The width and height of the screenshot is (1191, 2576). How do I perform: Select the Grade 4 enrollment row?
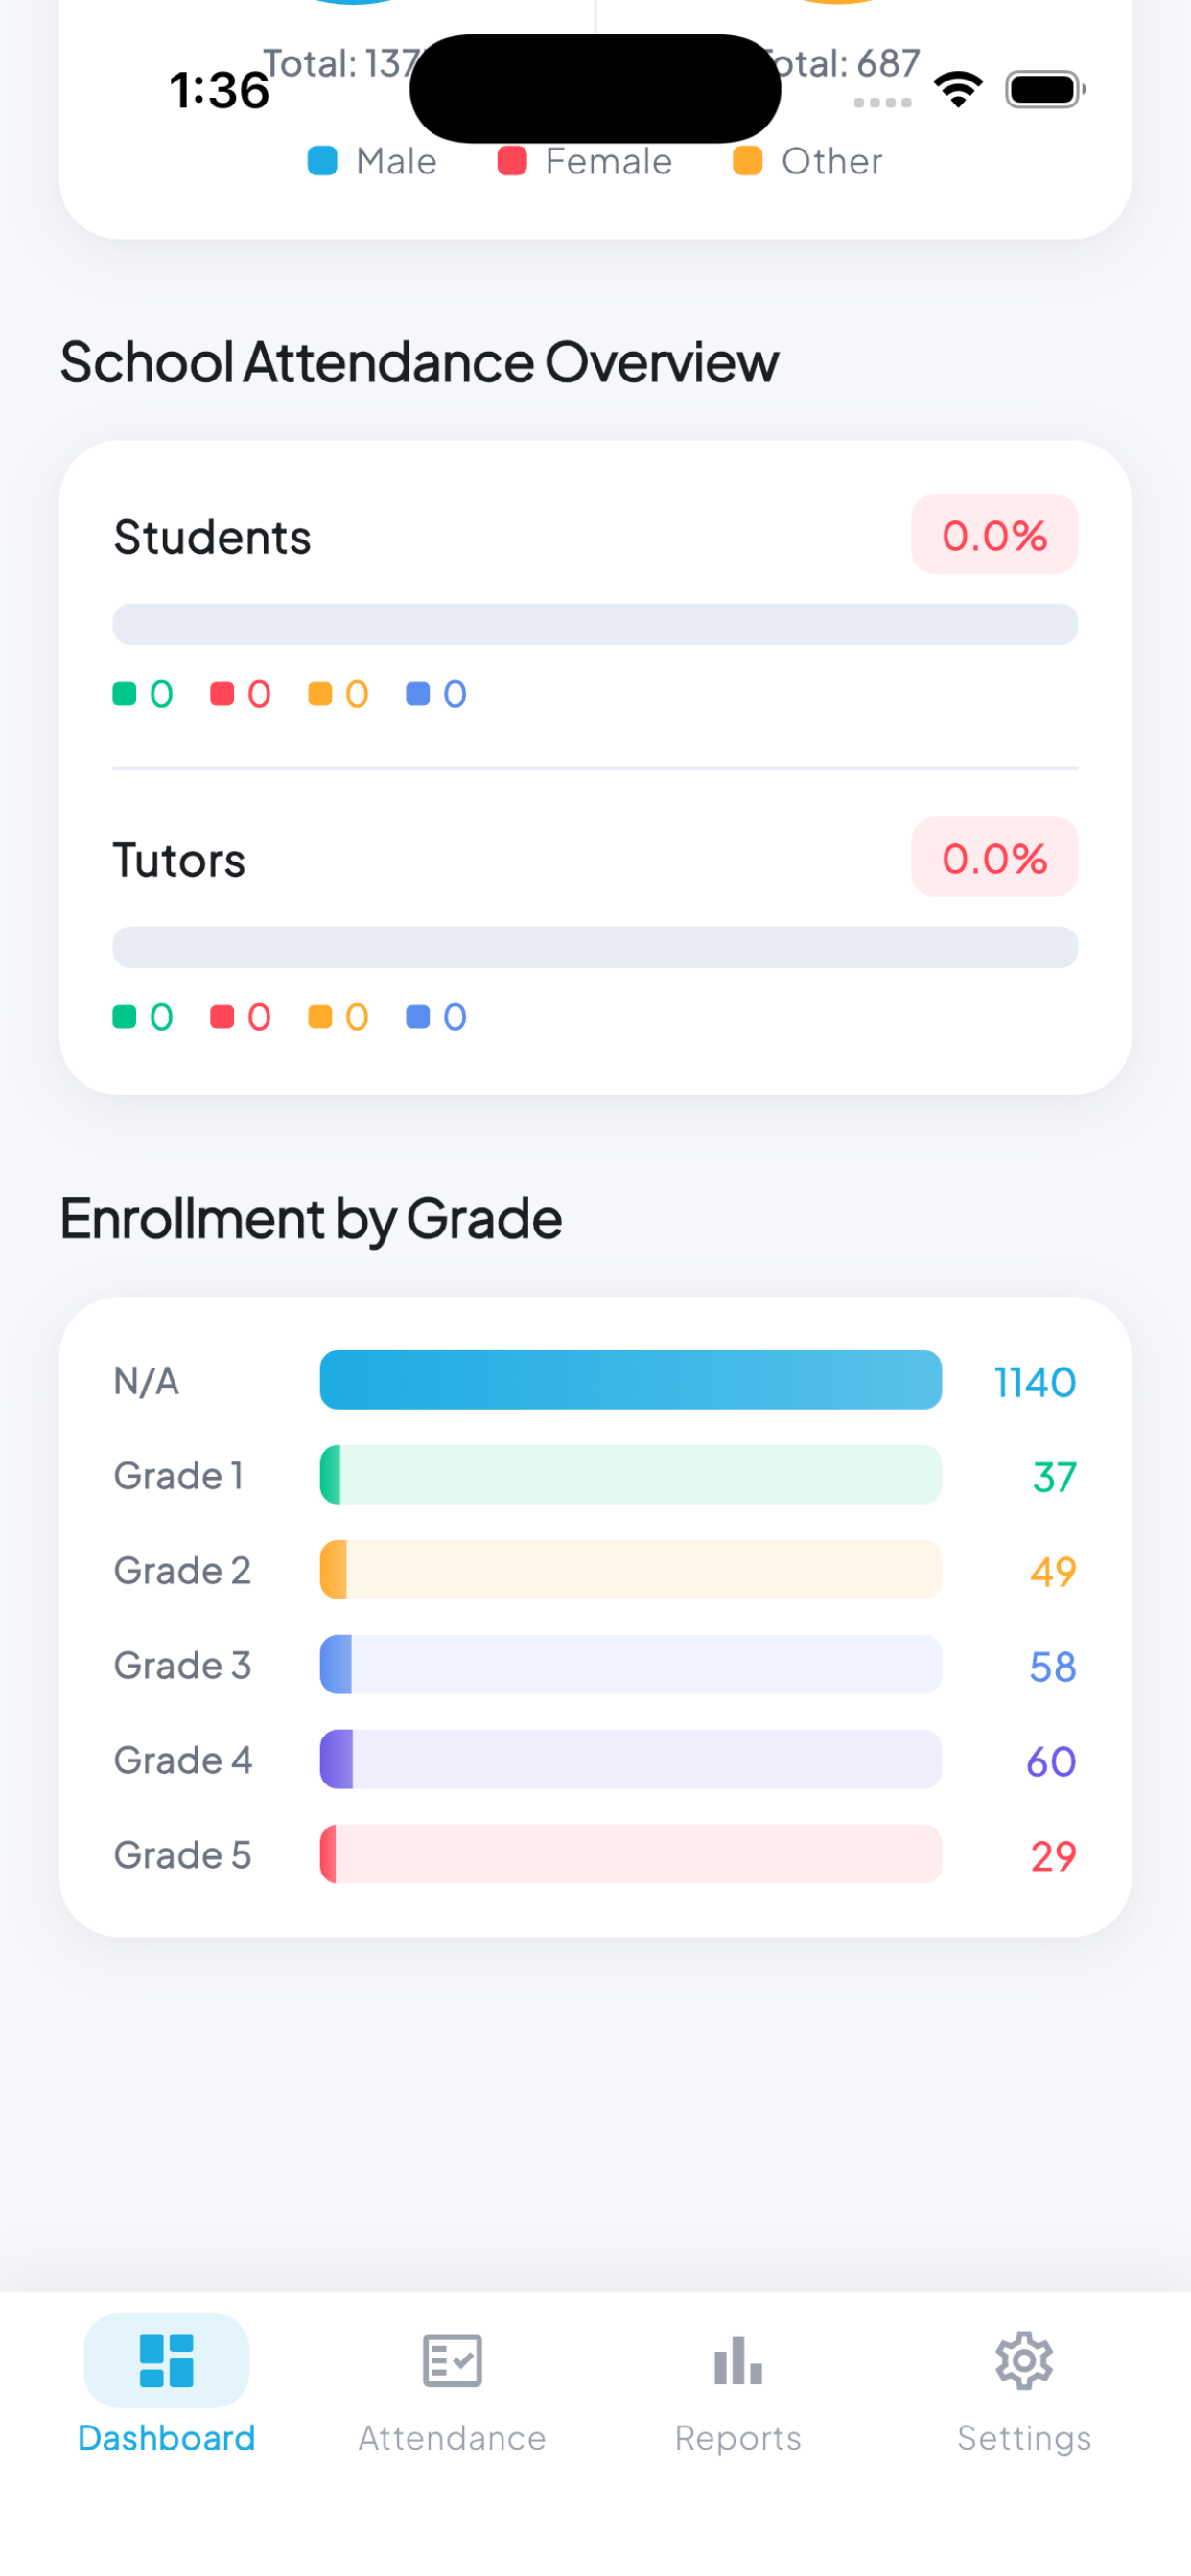point(595,1759)
